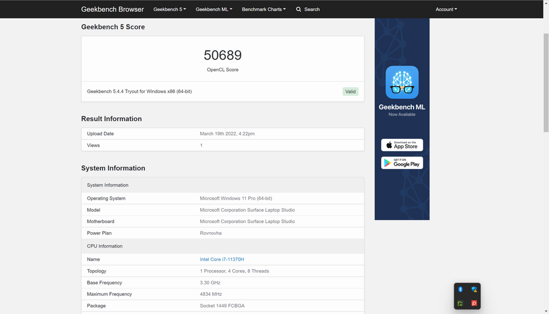Click the red tray icon
This screenshot has height=314, width=549.
[474, 303]
